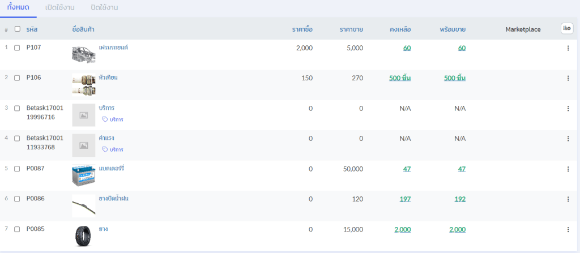The height and width of the screenshot is (253, 580).
Task: Toggle the select-all checkbox in header
Action: pos(17,29)
